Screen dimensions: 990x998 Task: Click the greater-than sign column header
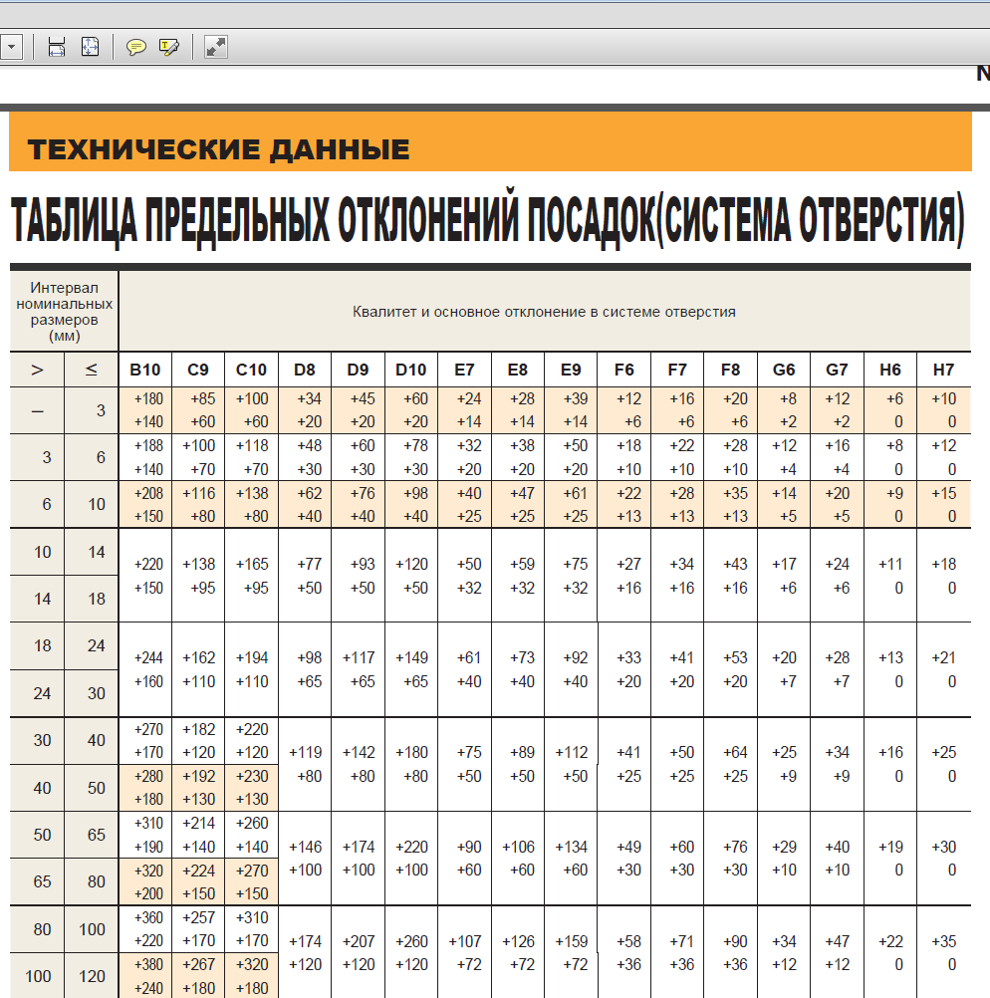37,370
